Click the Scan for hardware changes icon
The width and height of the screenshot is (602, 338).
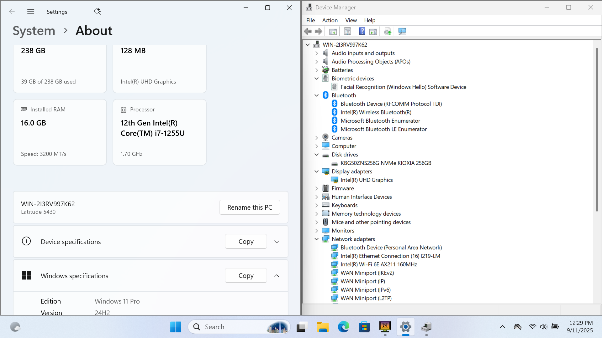coord(402,31)
